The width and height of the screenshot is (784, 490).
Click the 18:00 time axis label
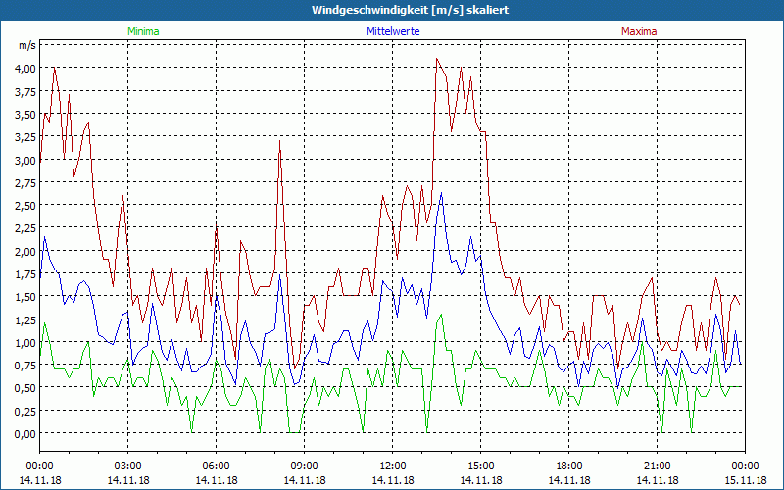point(568,465)
